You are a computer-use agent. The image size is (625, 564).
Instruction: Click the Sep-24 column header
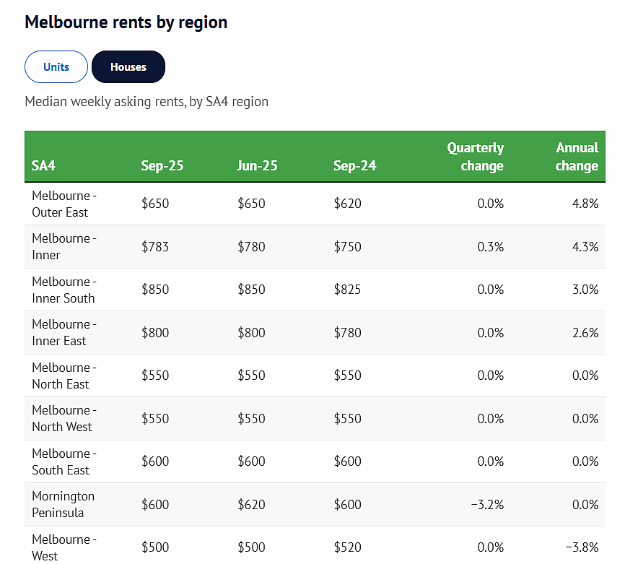[354, 165]
